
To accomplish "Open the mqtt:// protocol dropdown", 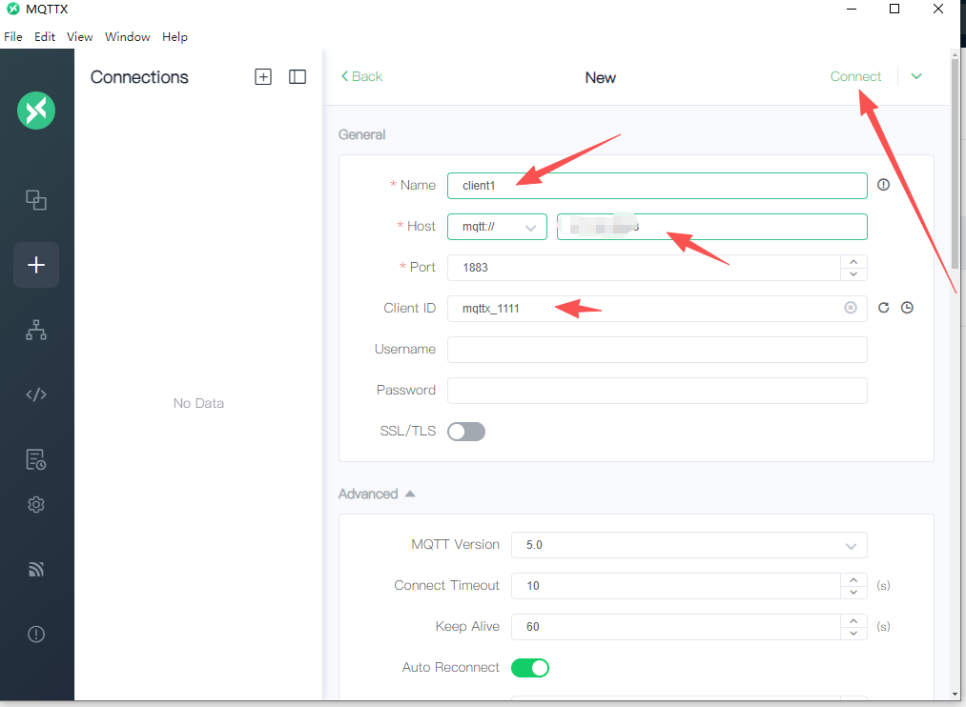I will coord(497,227).
